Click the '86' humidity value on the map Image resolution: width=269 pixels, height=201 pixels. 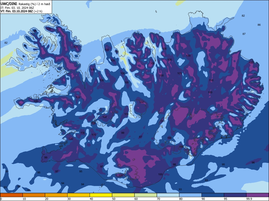click(x=259, y=25)
